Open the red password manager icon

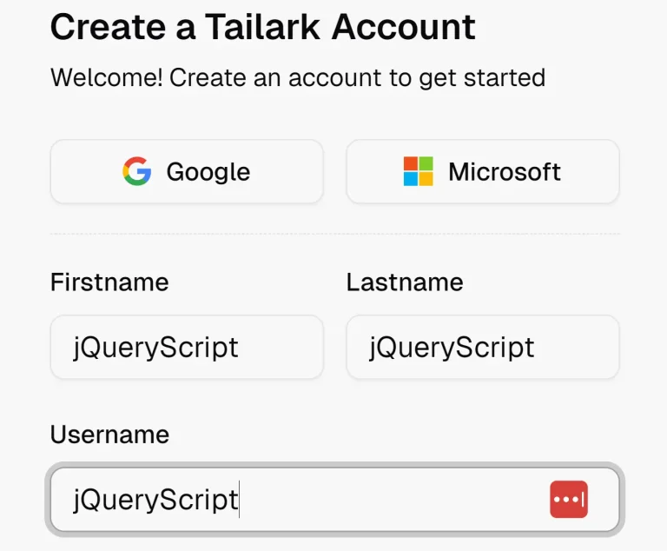569,500
